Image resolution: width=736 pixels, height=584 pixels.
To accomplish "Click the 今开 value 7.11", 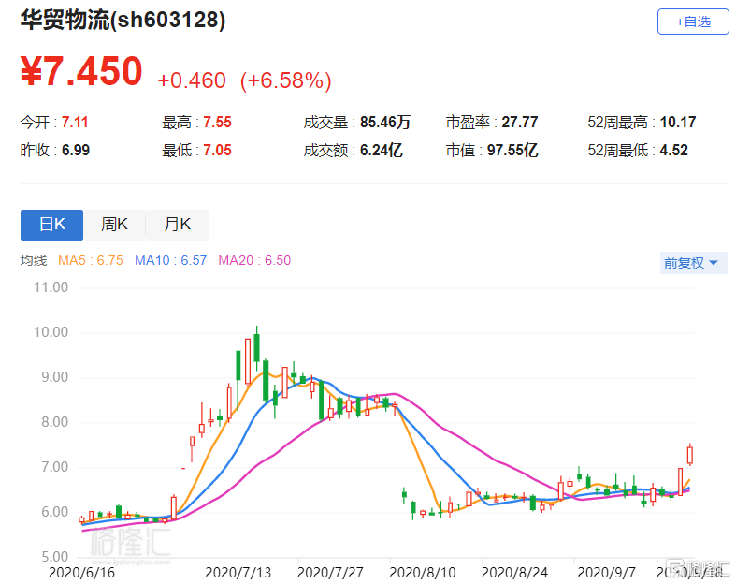I will point(75,123).
